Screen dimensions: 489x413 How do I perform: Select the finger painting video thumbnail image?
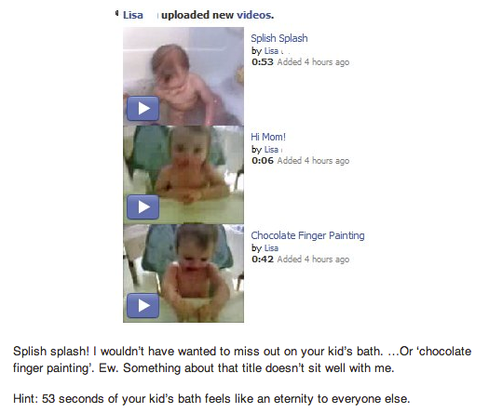click(x=183, y=273)
